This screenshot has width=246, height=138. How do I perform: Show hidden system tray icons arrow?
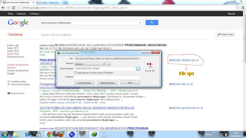218,135
